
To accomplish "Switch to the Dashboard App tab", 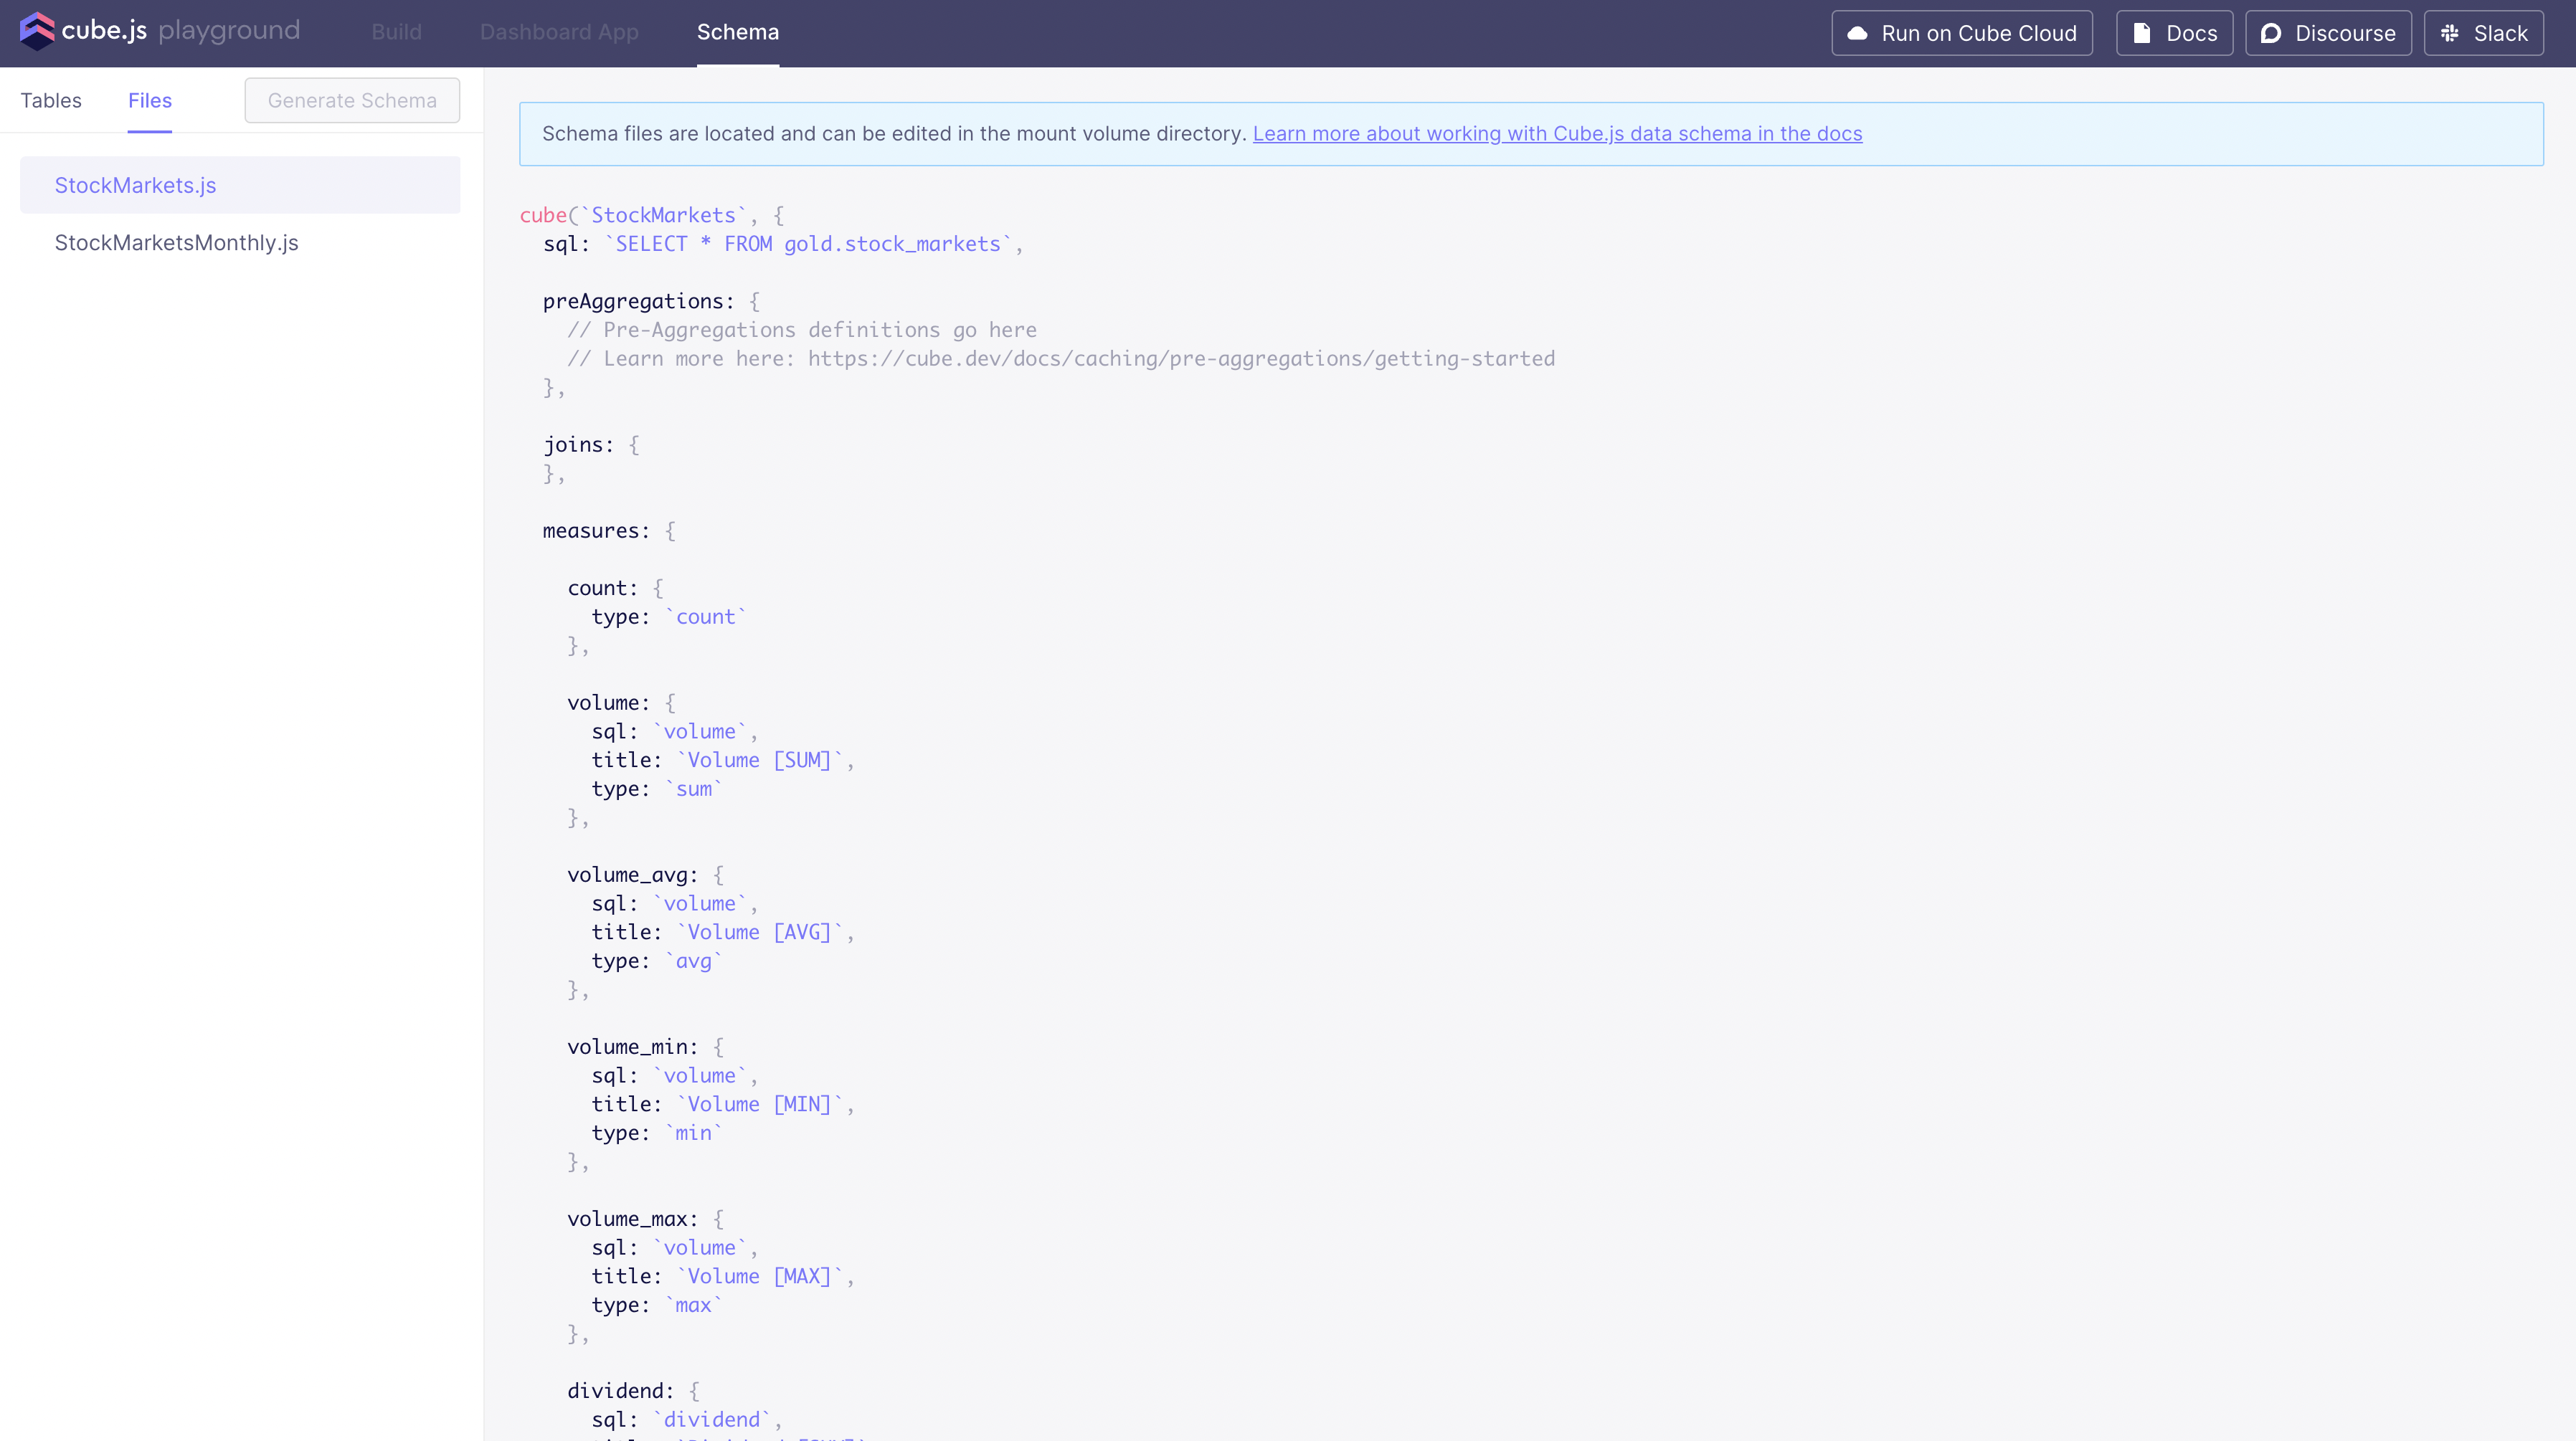I will [x=559, y=32].
